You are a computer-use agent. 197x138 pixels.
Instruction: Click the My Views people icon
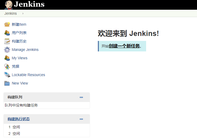coord(7,58)
